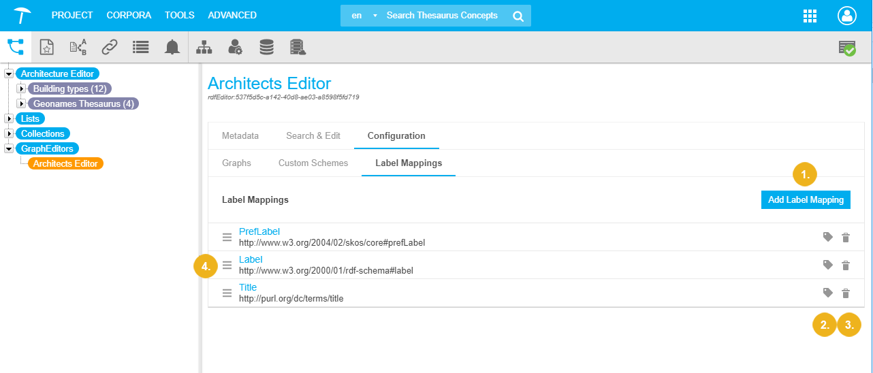
Task: Click the linking chain icon in toolbar
Action: click(110, 47)
